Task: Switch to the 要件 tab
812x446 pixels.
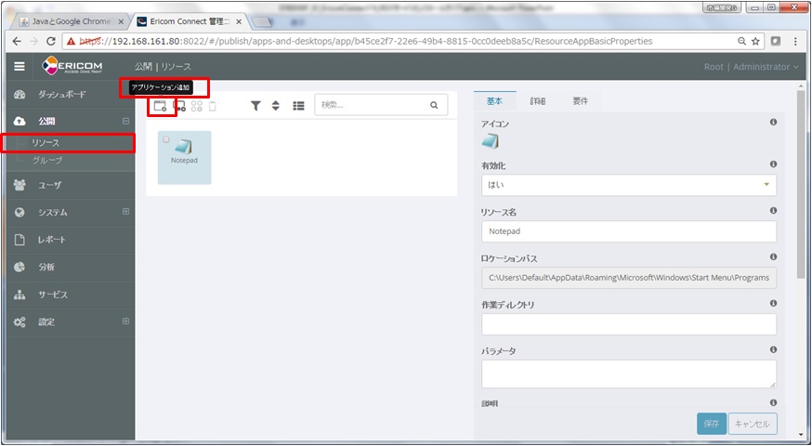Action: (581, 100)
